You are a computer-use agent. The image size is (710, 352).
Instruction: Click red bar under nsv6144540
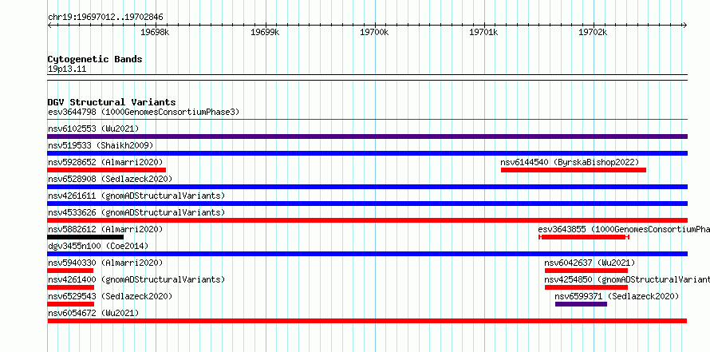(574, 170)
